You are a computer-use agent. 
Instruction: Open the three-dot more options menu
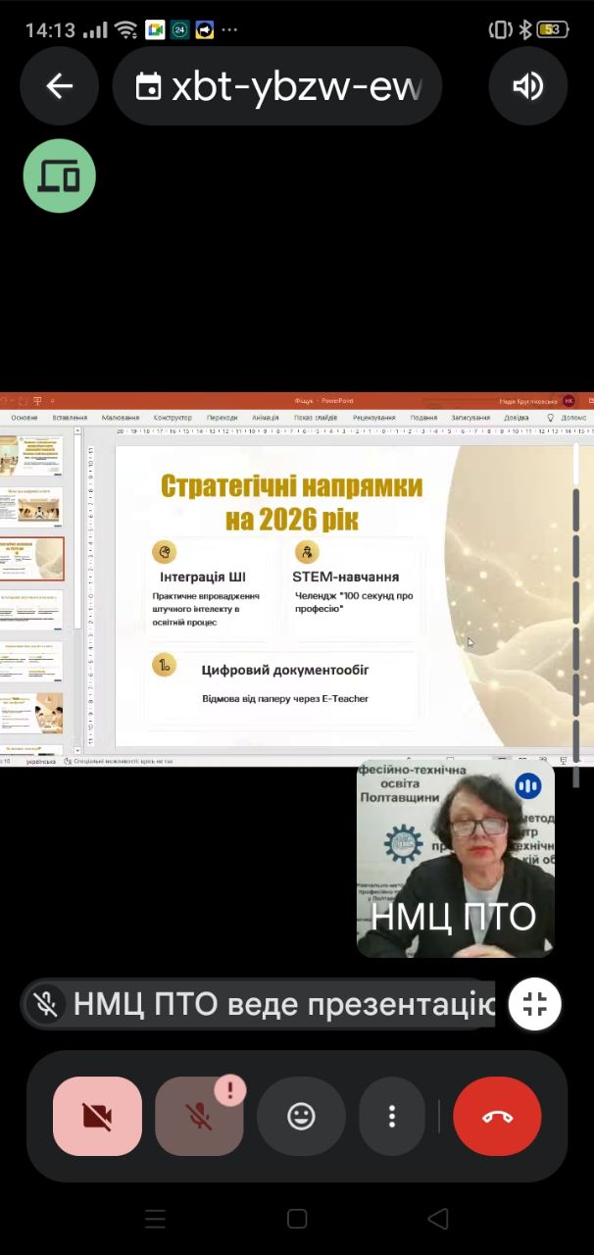coord(392,1116)
